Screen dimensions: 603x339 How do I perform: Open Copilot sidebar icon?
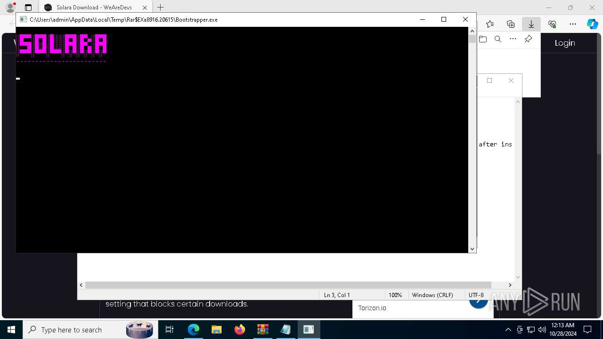(x=593, y=24)
